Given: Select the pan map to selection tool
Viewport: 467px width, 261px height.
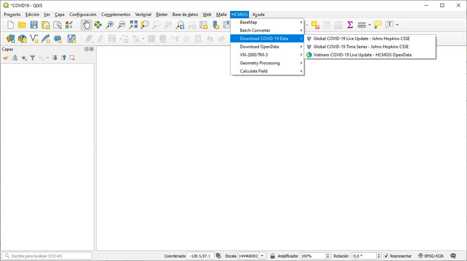Looking at the screenshot, I should (98, 25).
